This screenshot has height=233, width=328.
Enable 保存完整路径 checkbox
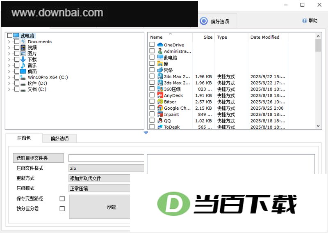tap(62, 198)
